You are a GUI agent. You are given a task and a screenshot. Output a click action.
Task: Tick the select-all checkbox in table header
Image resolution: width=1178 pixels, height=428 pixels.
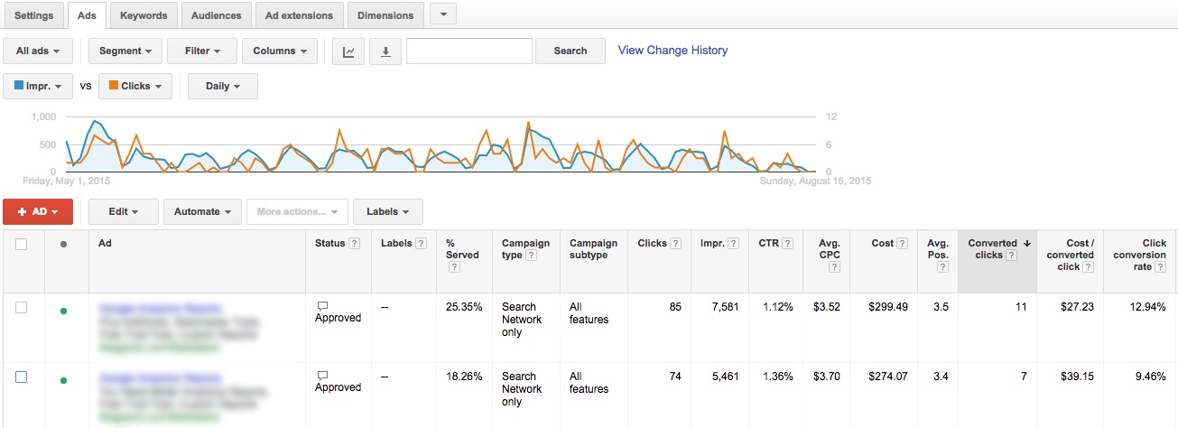click(x=22, y=244)
